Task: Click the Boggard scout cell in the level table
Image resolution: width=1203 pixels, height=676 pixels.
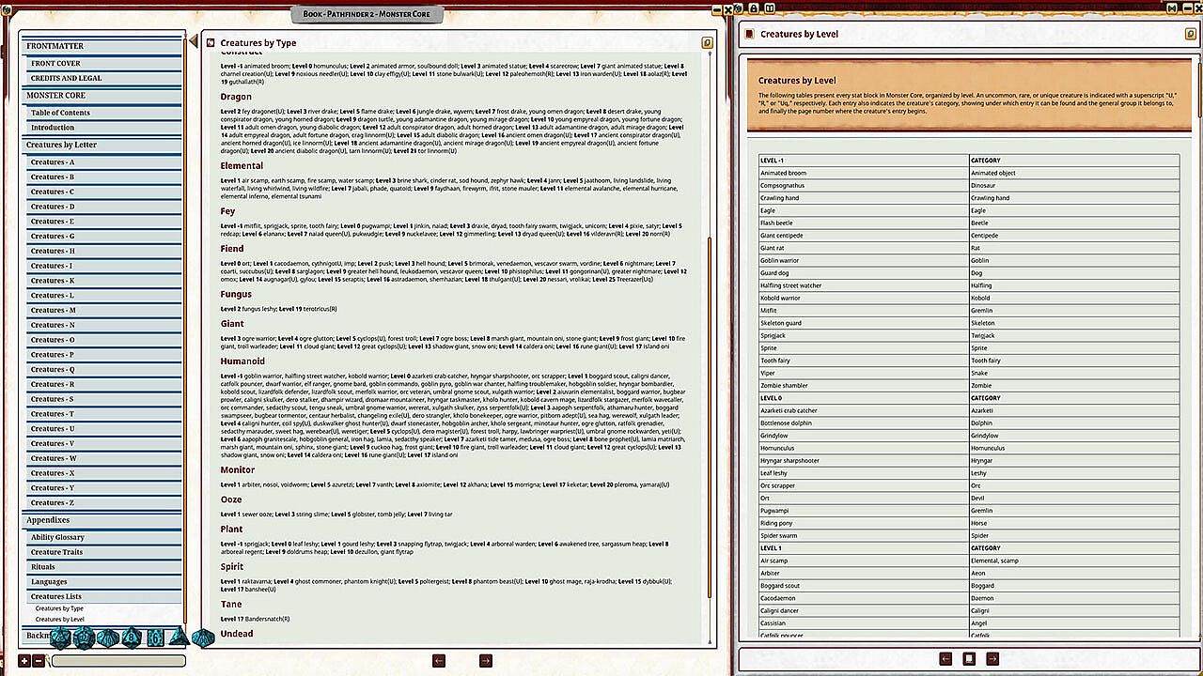Action: [864, 586]
